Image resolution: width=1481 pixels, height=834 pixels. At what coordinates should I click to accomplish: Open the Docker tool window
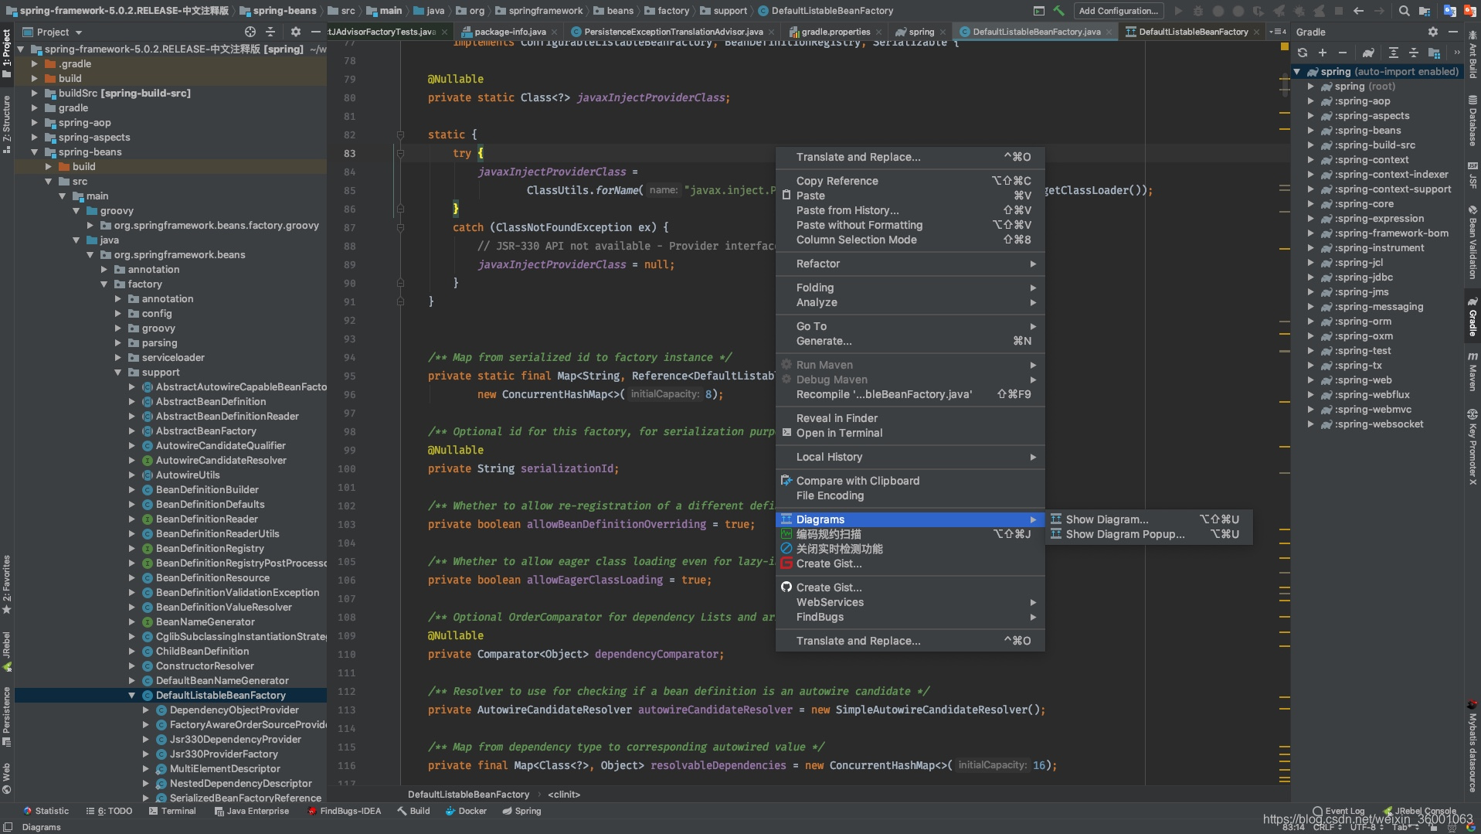click(466, 811)
